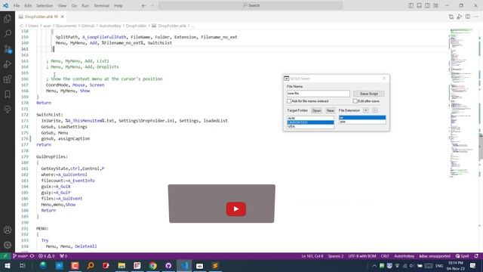The width and height of the screenshot is (483, 272).
Task: Open errors and warnings count in status bar
Action: [x=47, y=256]
